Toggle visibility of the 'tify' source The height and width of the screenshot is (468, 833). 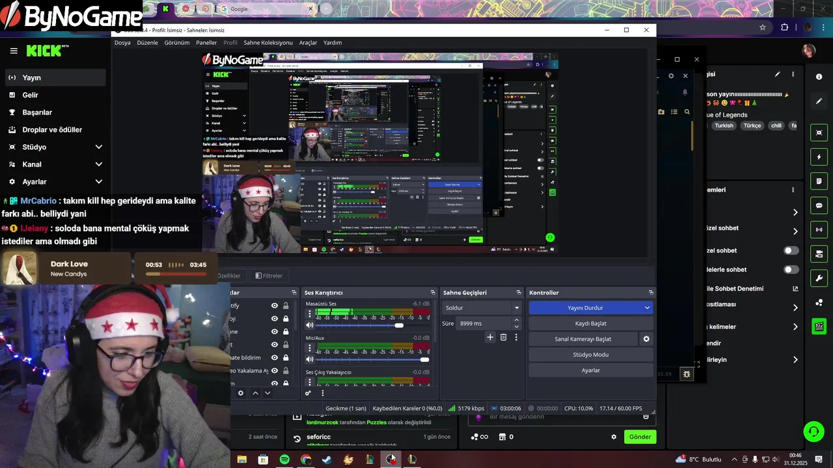(275, 305)
